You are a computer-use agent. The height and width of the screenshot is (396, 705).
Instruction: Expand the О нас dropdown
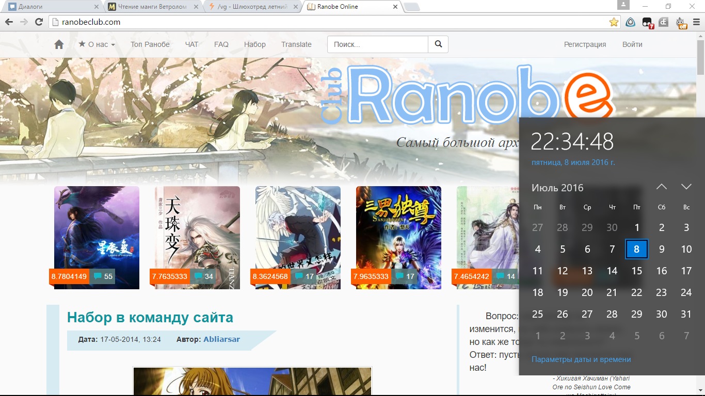[97, 44]
